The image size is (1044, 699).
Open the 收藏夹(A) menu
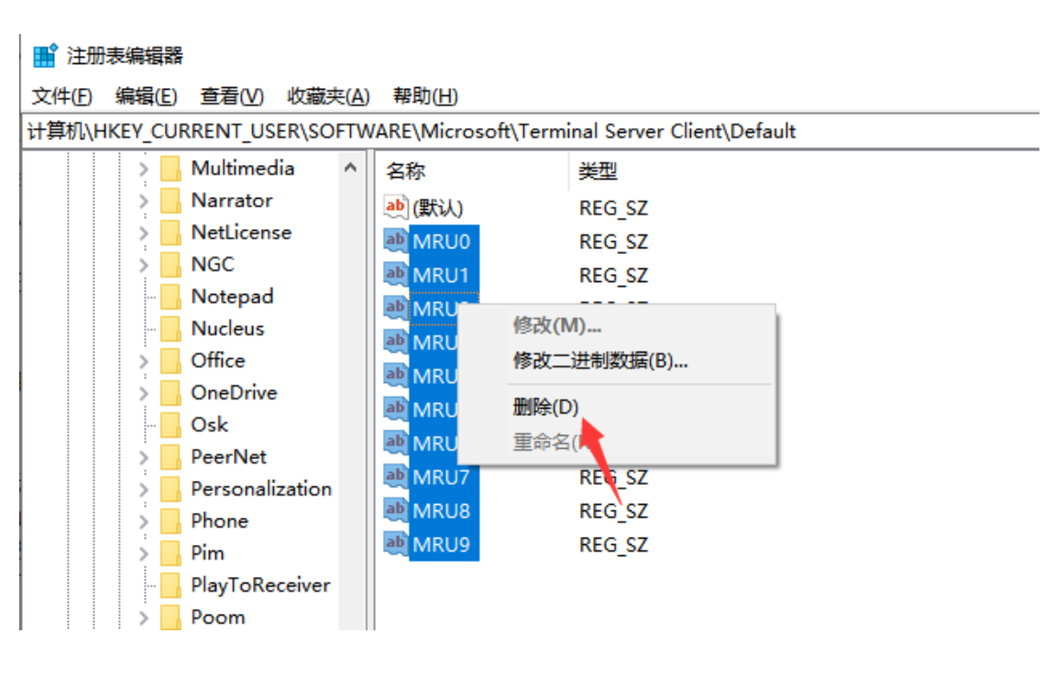328,96
